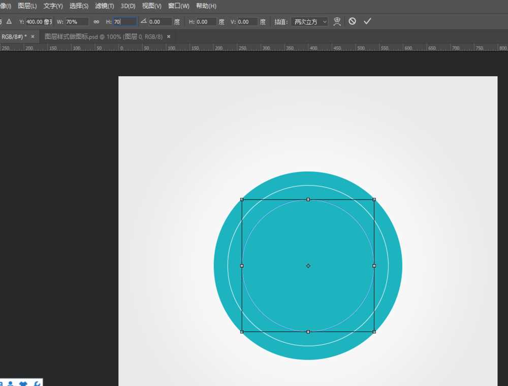Open the 两次立方 interpolation dropdown
This screenshot has height=386, width=508.
[310, 22]
